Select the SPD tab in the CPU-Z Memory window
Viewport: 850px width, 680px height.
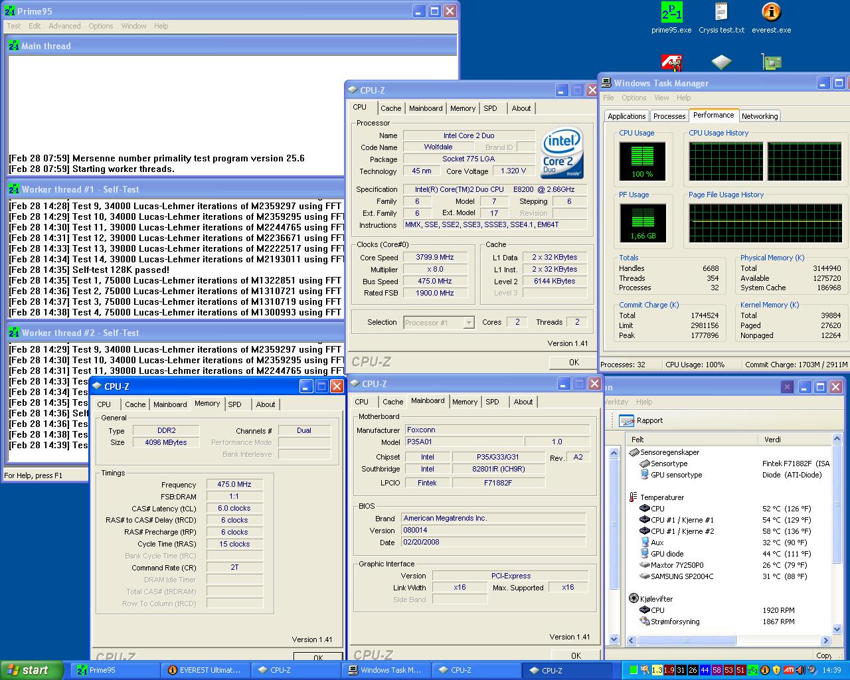(235, 404)
